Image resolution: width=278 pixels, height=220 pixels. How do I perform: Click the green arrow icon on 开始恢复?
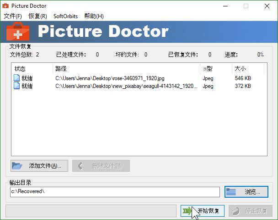187,211
